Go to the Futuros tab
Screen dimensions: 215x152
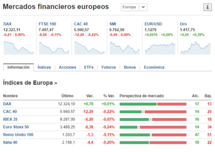(x=109, y=67)
